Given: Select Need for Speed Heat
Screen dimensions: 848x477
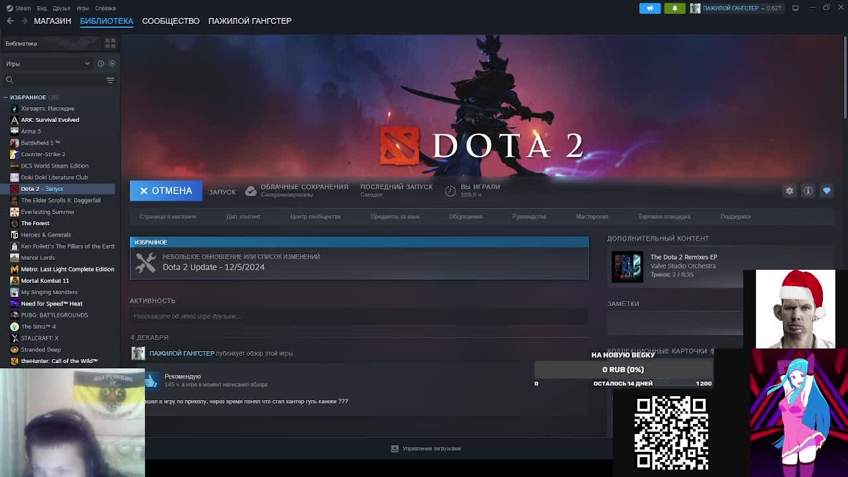Looking at the screenshot, I should pos(52,303).
